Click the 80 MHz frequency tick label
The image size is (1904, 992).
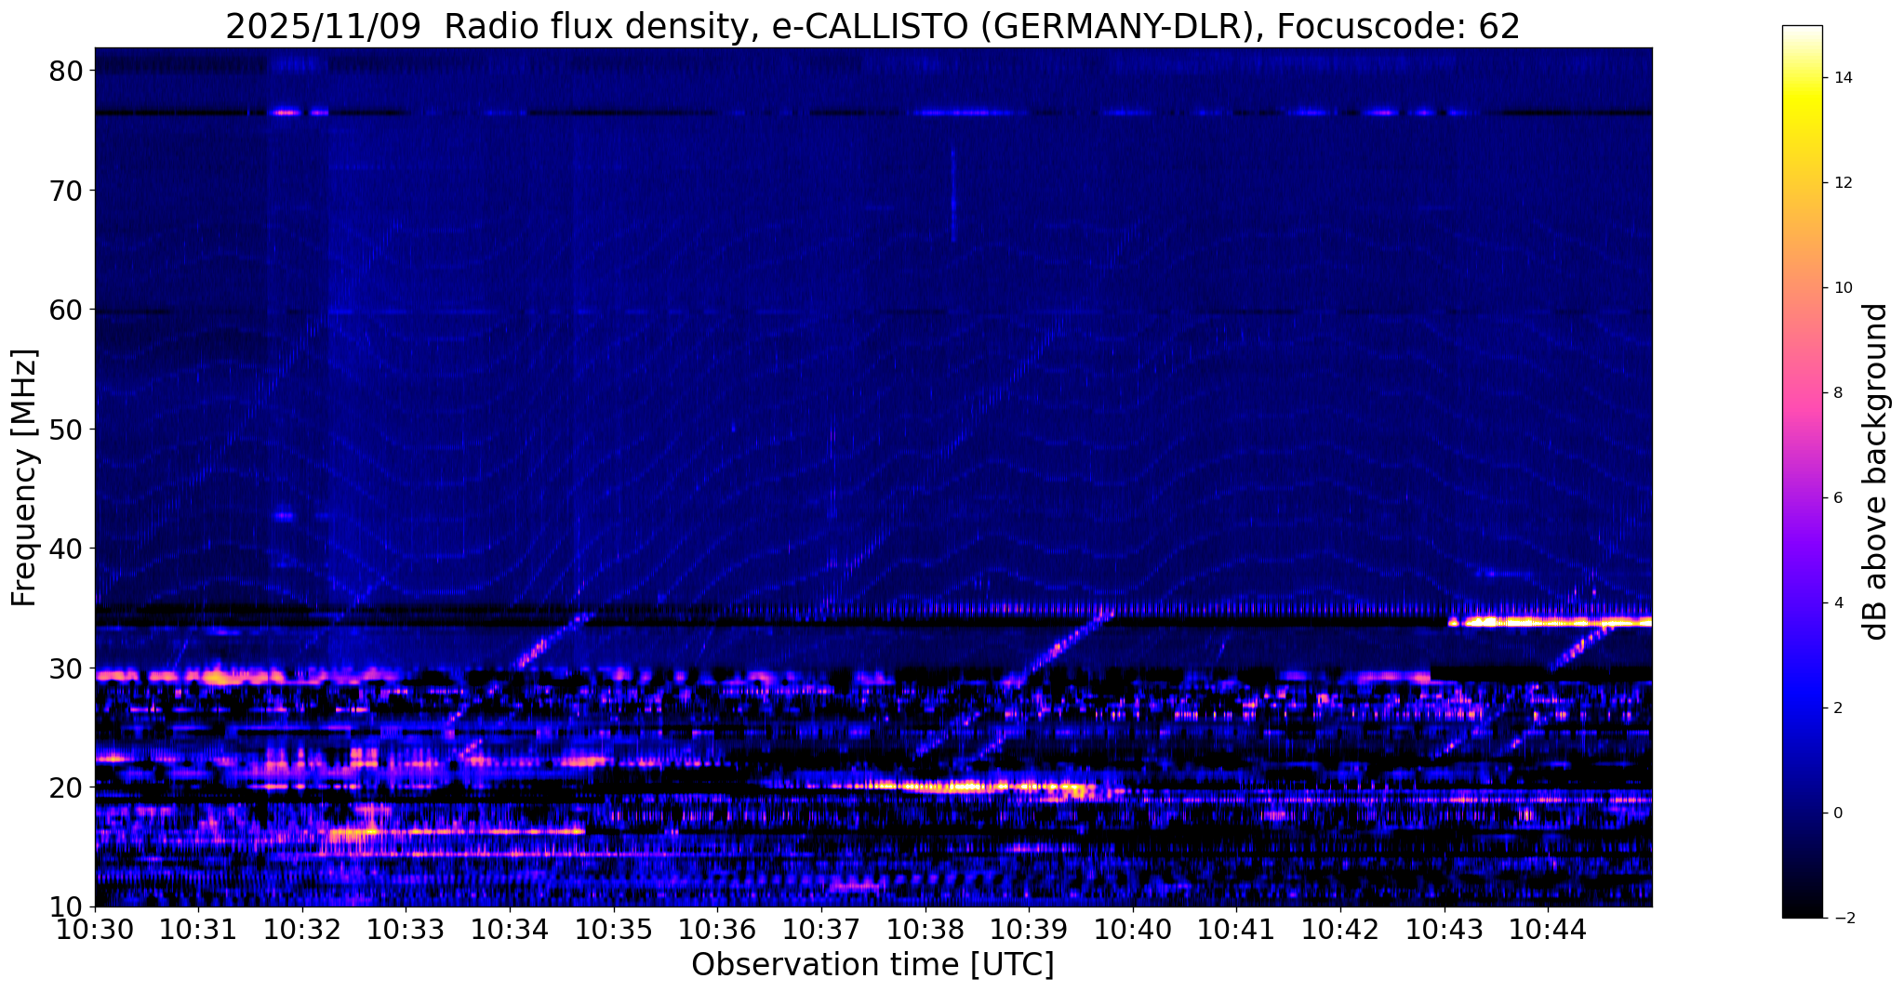pos(68,71)
